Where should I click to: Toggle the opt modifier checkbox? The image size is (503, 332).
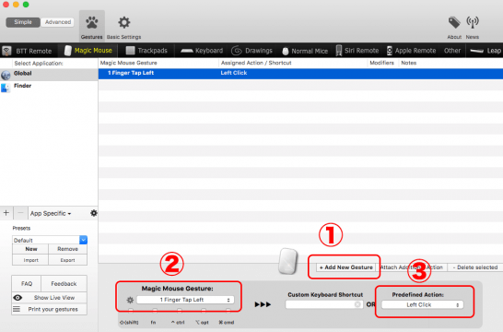point(204,311)
